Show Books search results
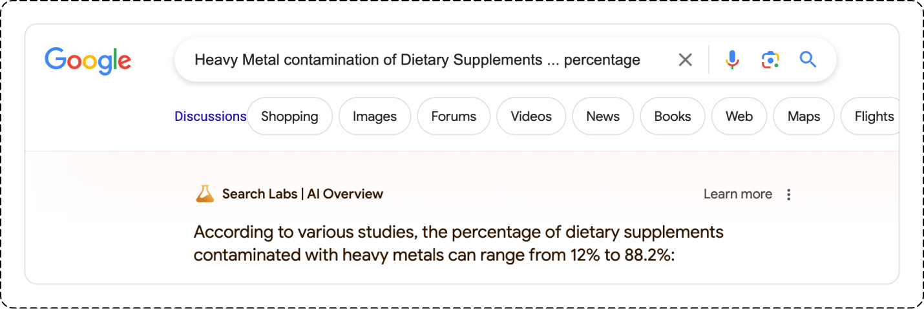924x309 pixels. click(673, 116)
